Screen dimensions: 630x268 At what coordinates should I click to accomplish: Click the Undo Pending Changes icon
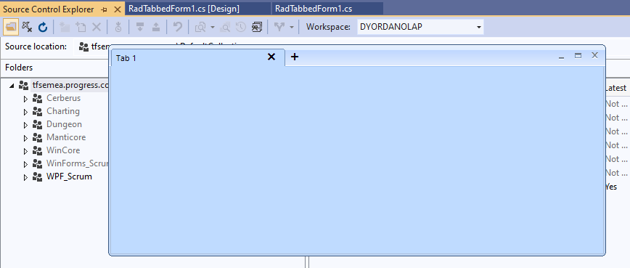click(x=177, y=27)
